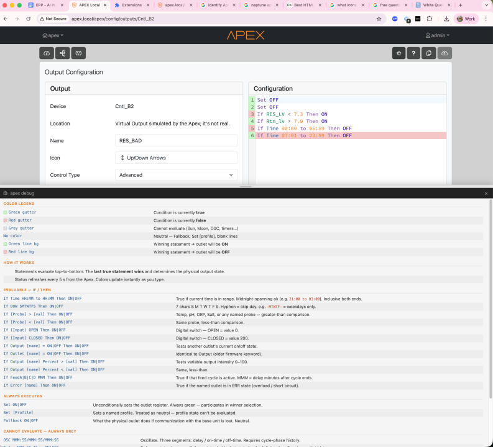Image resolution: width=493 pixels, height=447 pixels.
Task: Close the apex debug panel
Action: 486,194
